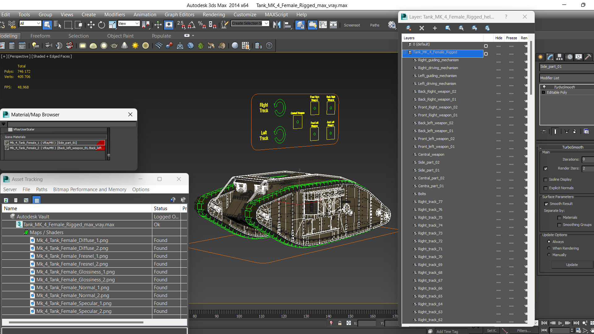Screen dimensions: 594x334
Task: Open the Modifiers menu
Action: point(115,14)
